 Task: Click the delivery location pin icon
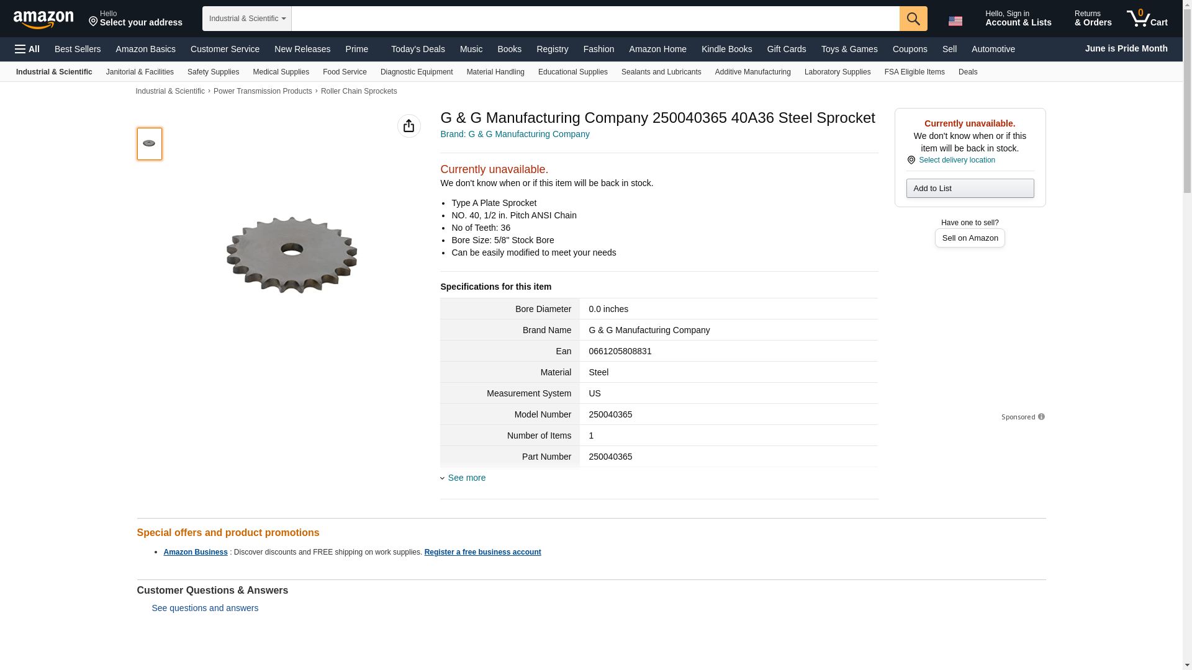pyautogui.click(x=911, y=160)
